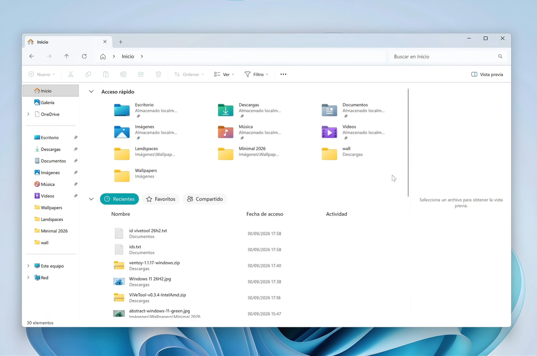Switch to the Compartido tab
537x356 pixels.
point(205,199)
